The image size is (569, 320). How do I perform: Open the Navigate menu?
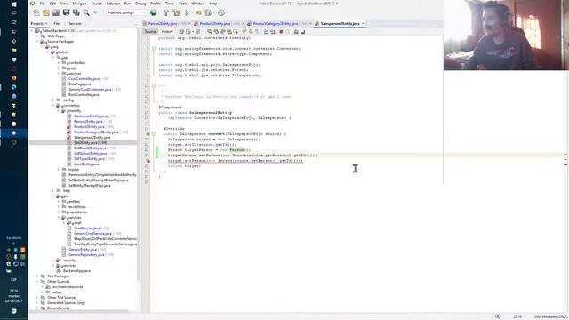point(79,4)
